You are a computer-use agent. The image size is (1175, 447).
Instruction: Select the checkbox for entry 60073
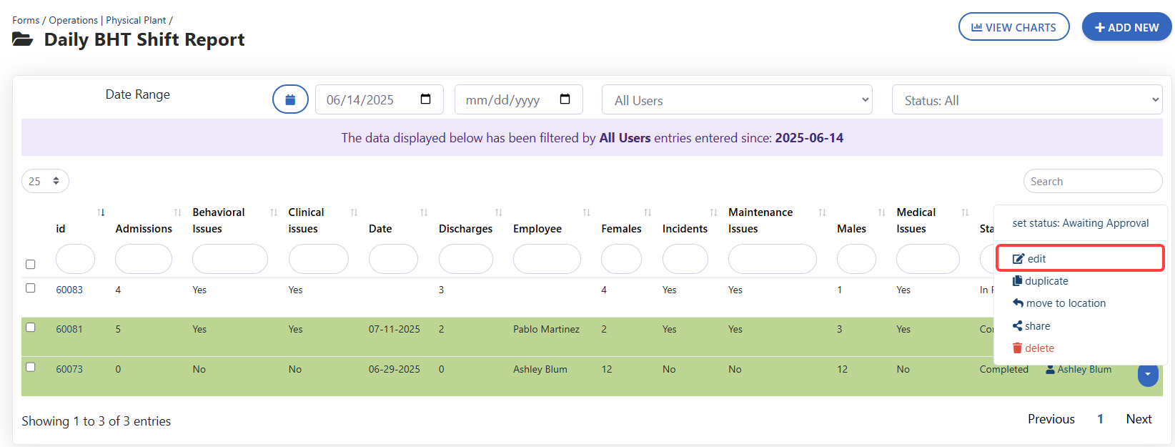click(x=30, y=367)
